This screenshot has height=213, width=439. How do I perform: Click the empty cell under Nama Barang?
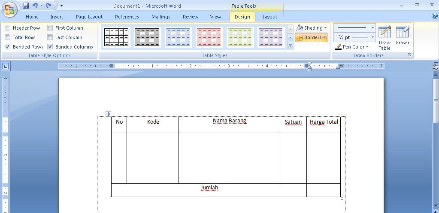(229, 158)
